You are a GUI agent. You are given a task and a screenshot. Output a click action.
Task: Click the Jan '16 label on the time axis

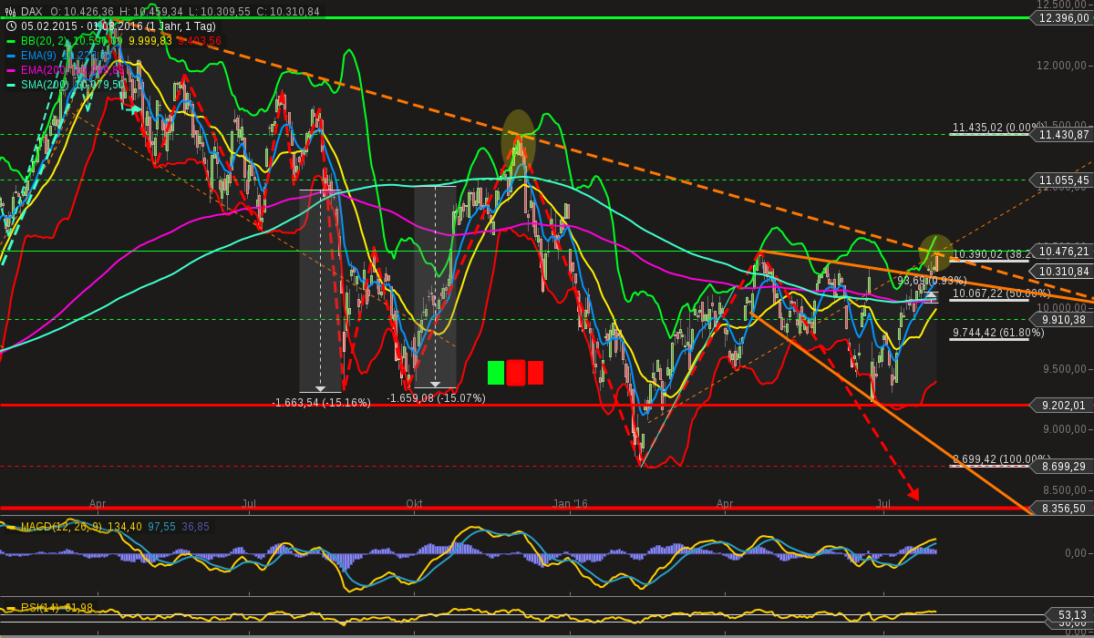[x=571, y=503]
